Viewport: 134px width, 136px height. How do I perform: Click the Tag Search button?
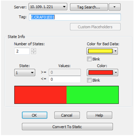pos(89,7)
